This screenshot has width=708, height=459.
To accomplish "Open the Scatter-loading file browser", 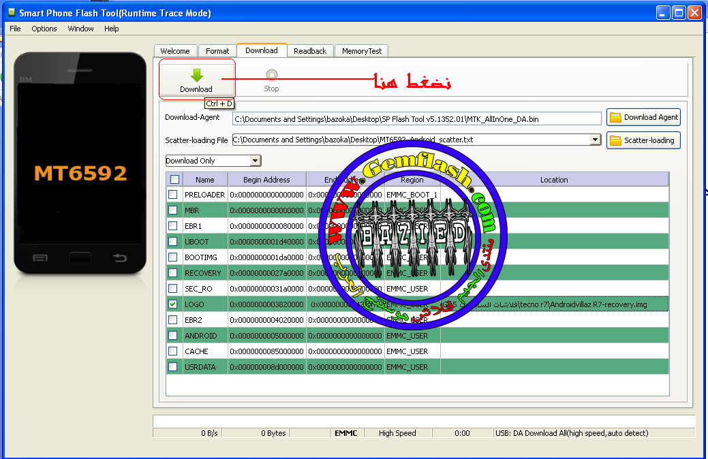I will [643, 140].
